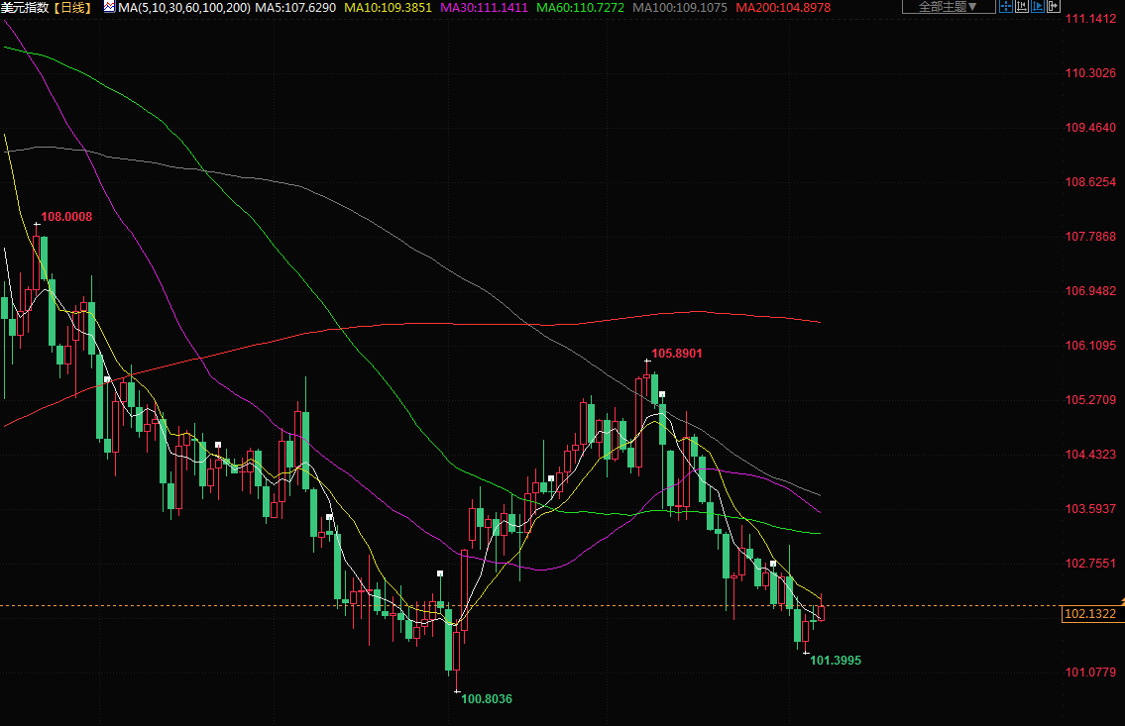The width and height of the screenshot is (1125, 726).
Task: Click the MA(5,10,30,60,100,200) indicator settings label
Action: [183, 7]
